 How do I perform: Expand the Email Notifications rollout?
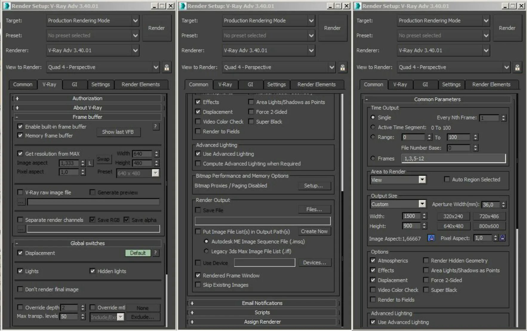point(262,303)
